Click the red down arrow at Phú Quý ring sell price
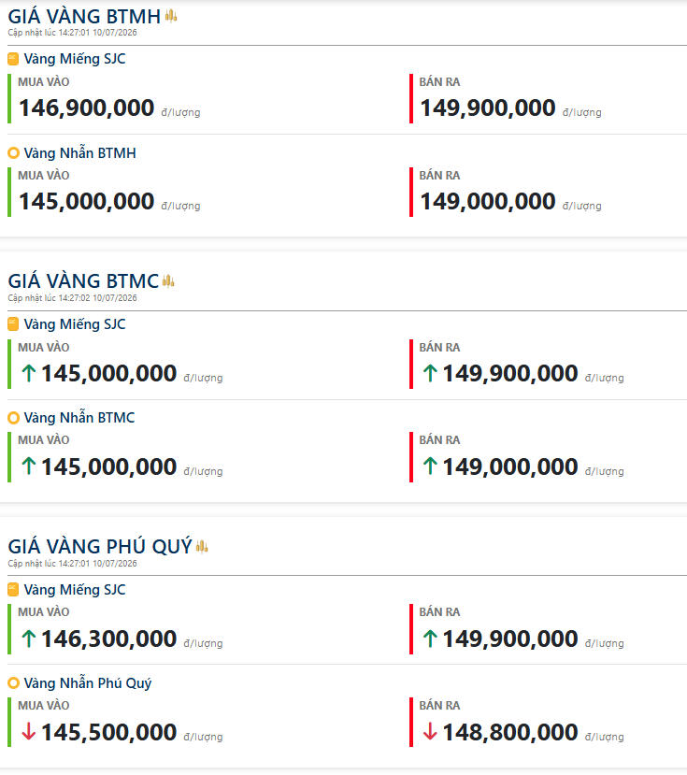Screen dimensions: 687x775 [x=430, y=731]
